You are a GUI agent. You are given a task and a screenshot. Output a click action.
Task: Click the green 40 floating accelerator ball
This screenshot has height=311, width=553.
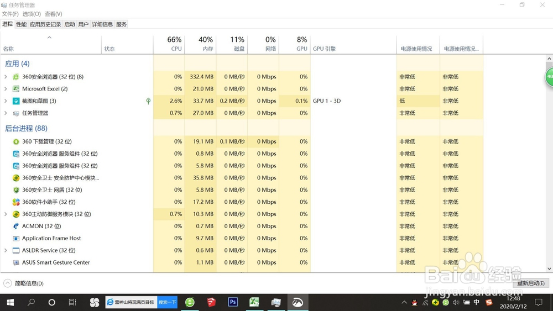click(550, 76)
